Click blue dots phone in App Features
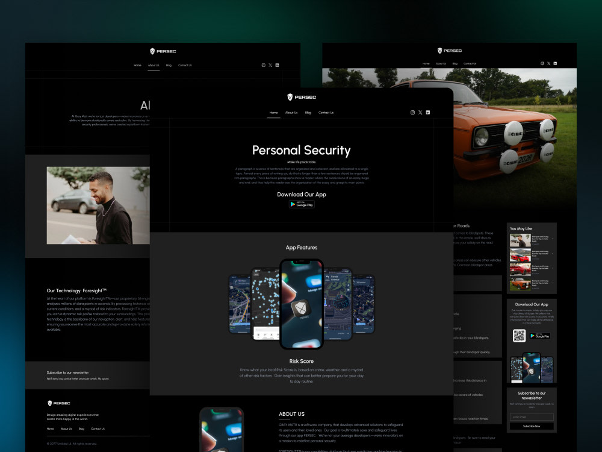This screenshot has width=602, height=452. pos(265,304)
